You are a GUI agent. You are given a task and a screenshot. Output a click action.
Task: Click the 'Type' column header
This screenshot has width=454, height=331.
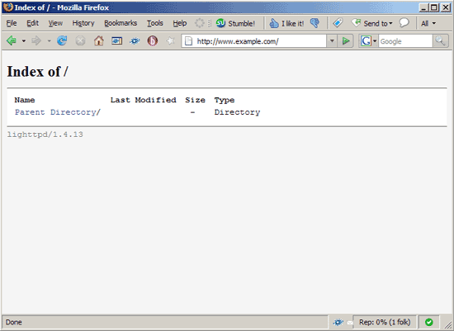click(x=225, y=100)
